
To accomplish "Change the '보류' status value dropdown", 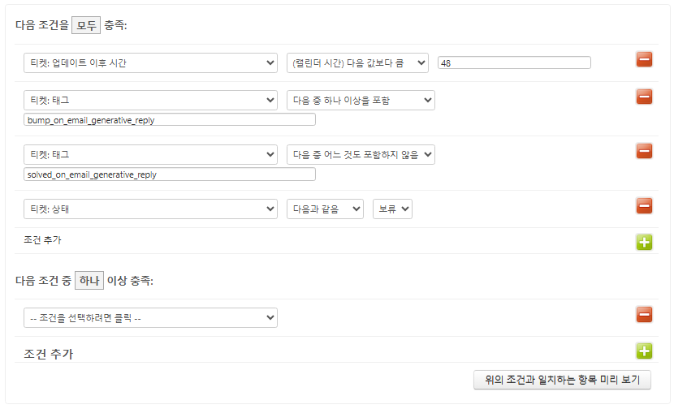I will pos(392,209).
